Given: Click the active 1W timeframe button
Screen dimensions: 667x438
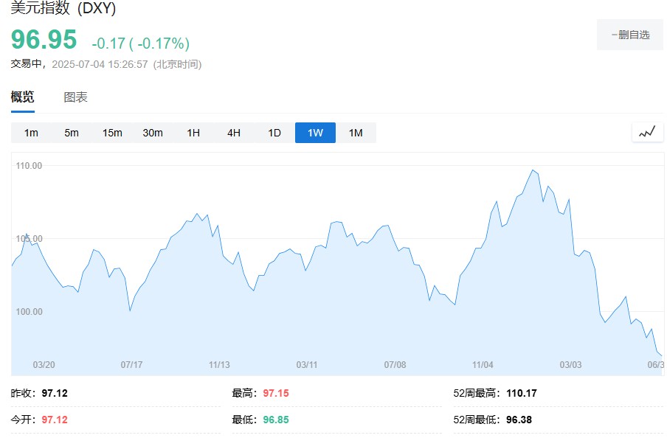Looking at the screenshot, I should pos(315,133).
